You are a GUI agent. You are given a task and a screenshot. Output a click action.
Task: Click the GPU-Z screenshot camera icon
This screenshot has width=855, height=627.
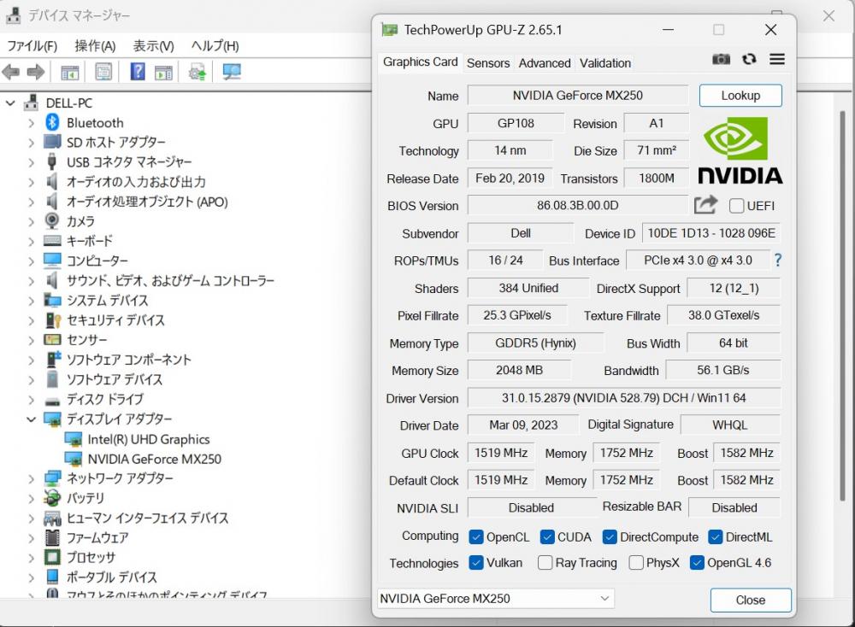pos(721,59)
